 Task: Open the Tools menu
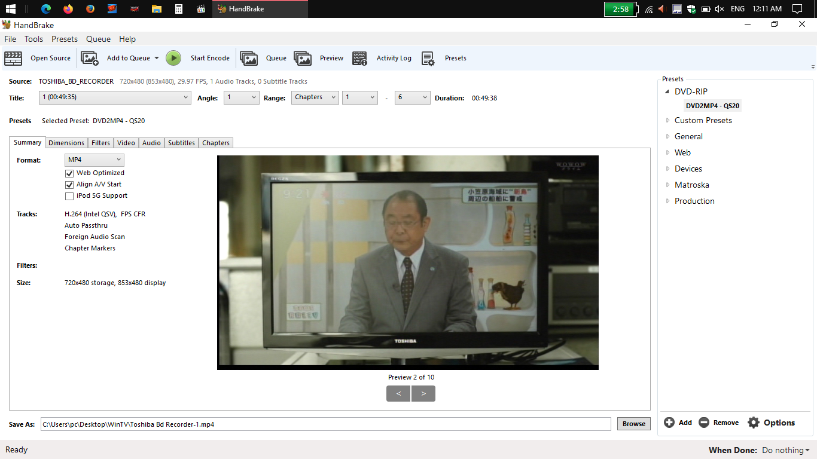click(x=33, y=39)
